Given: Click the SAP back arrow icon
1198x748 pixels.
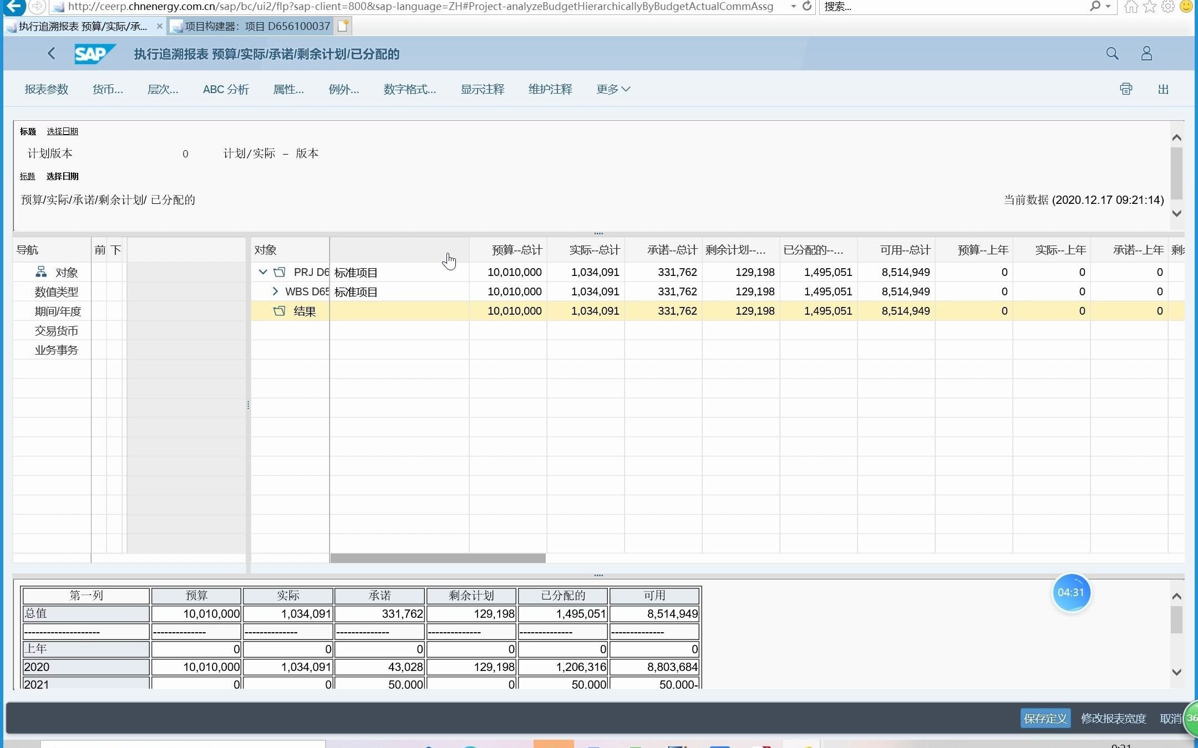Looking at the screenshot, I should (52, 54).
